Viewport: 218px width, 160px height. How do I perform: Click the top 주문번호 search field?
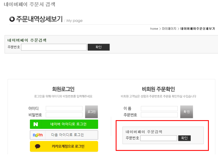pyautogui.click(x=54, y=47)
